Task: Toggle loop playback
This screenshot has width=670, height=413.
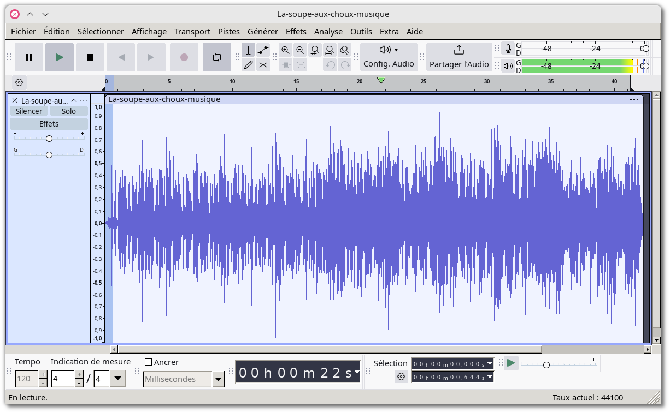Action: coord(216,57)
